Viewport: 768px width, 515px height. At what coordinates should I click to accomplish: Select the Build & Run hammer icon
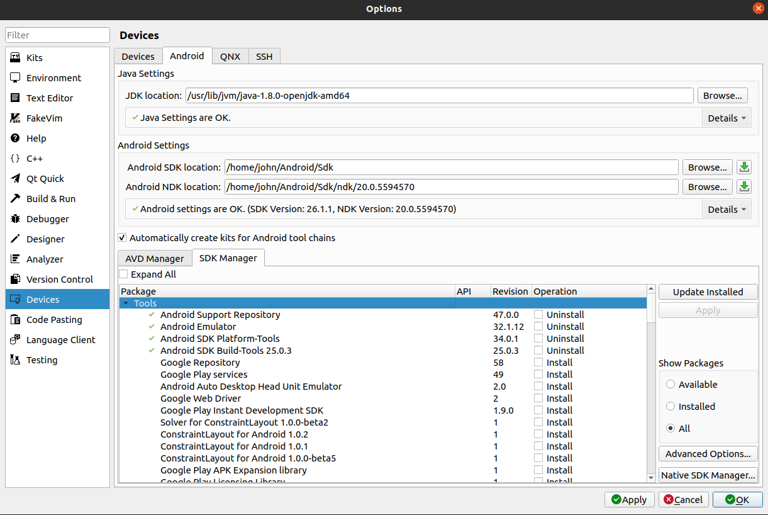pos(15,199)
